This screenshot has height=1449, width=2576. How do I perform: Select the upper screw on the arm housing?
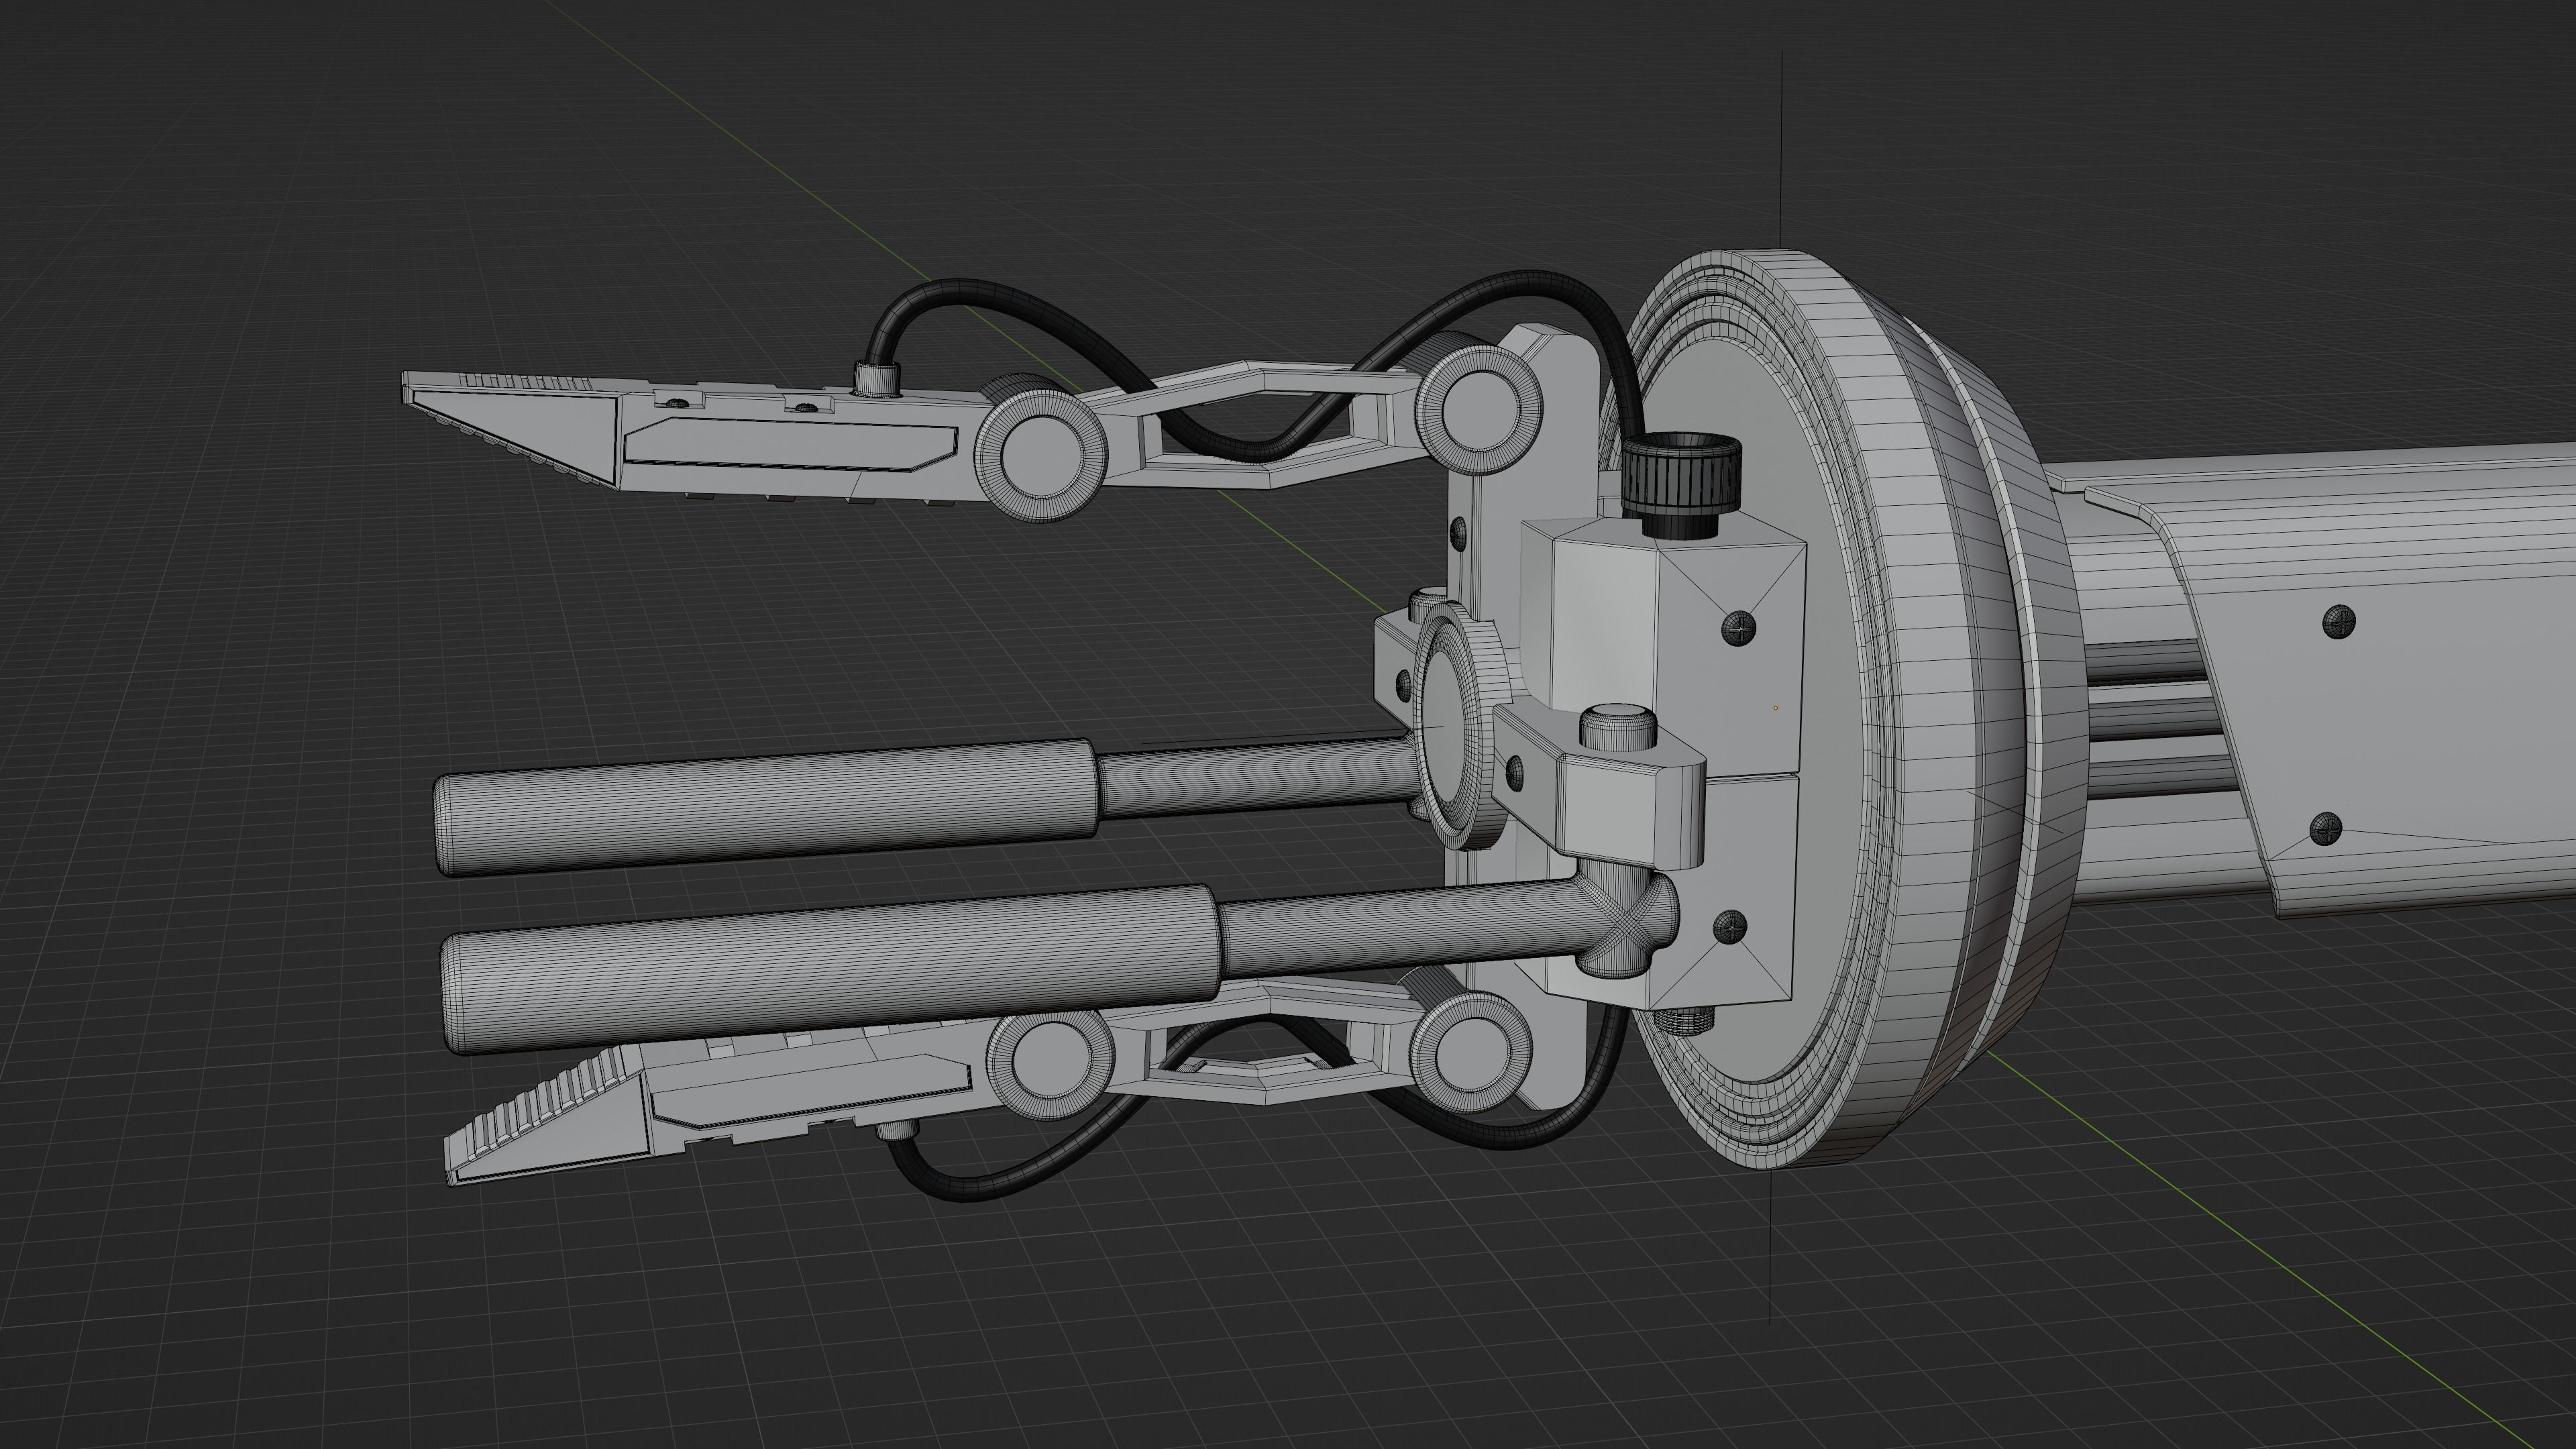(x=2338, y=621)
